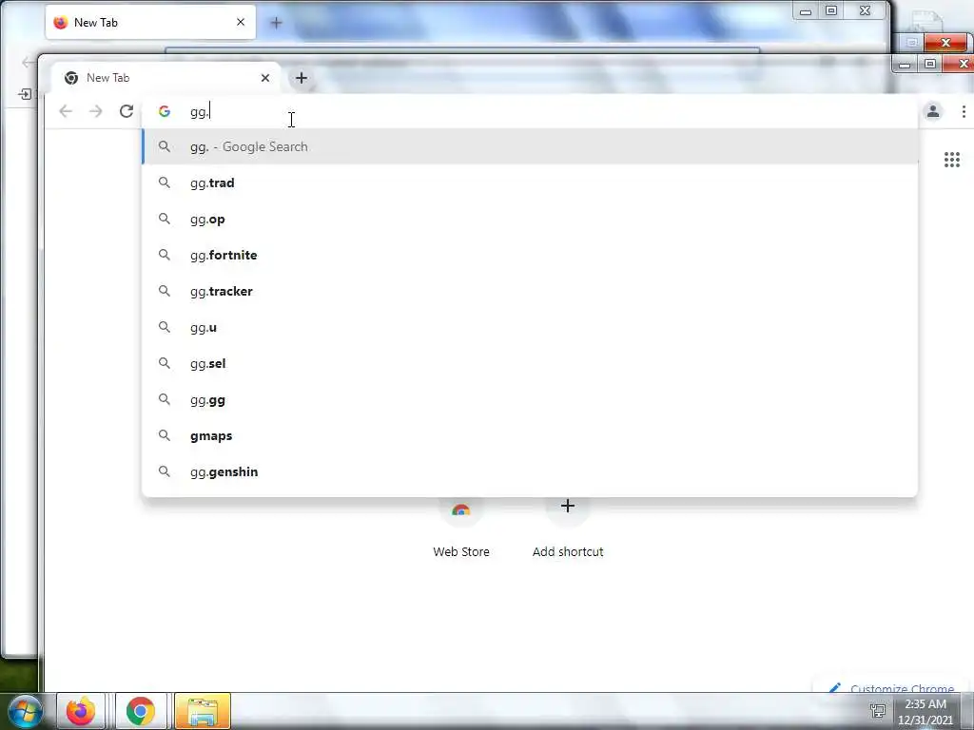Select the gg.gg suggestion
Image resolution: width=974 pixels, height=730 pixels.
(x=530, y=400)
